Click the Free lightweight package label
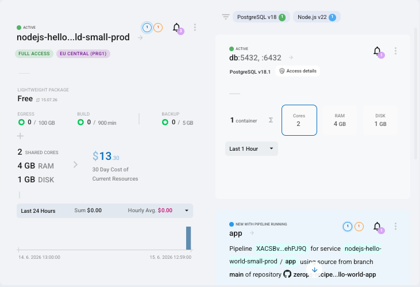 (x=25, y=99)
